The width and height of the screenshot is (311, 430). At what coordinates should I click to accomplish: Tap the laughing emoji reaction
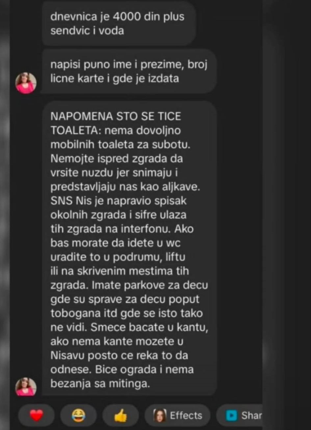tap(78, 416)
